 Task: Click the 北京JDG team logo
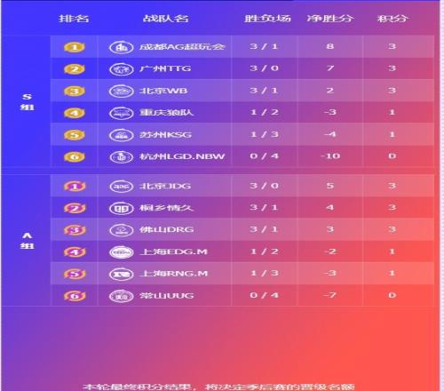(x=121, y=187)
